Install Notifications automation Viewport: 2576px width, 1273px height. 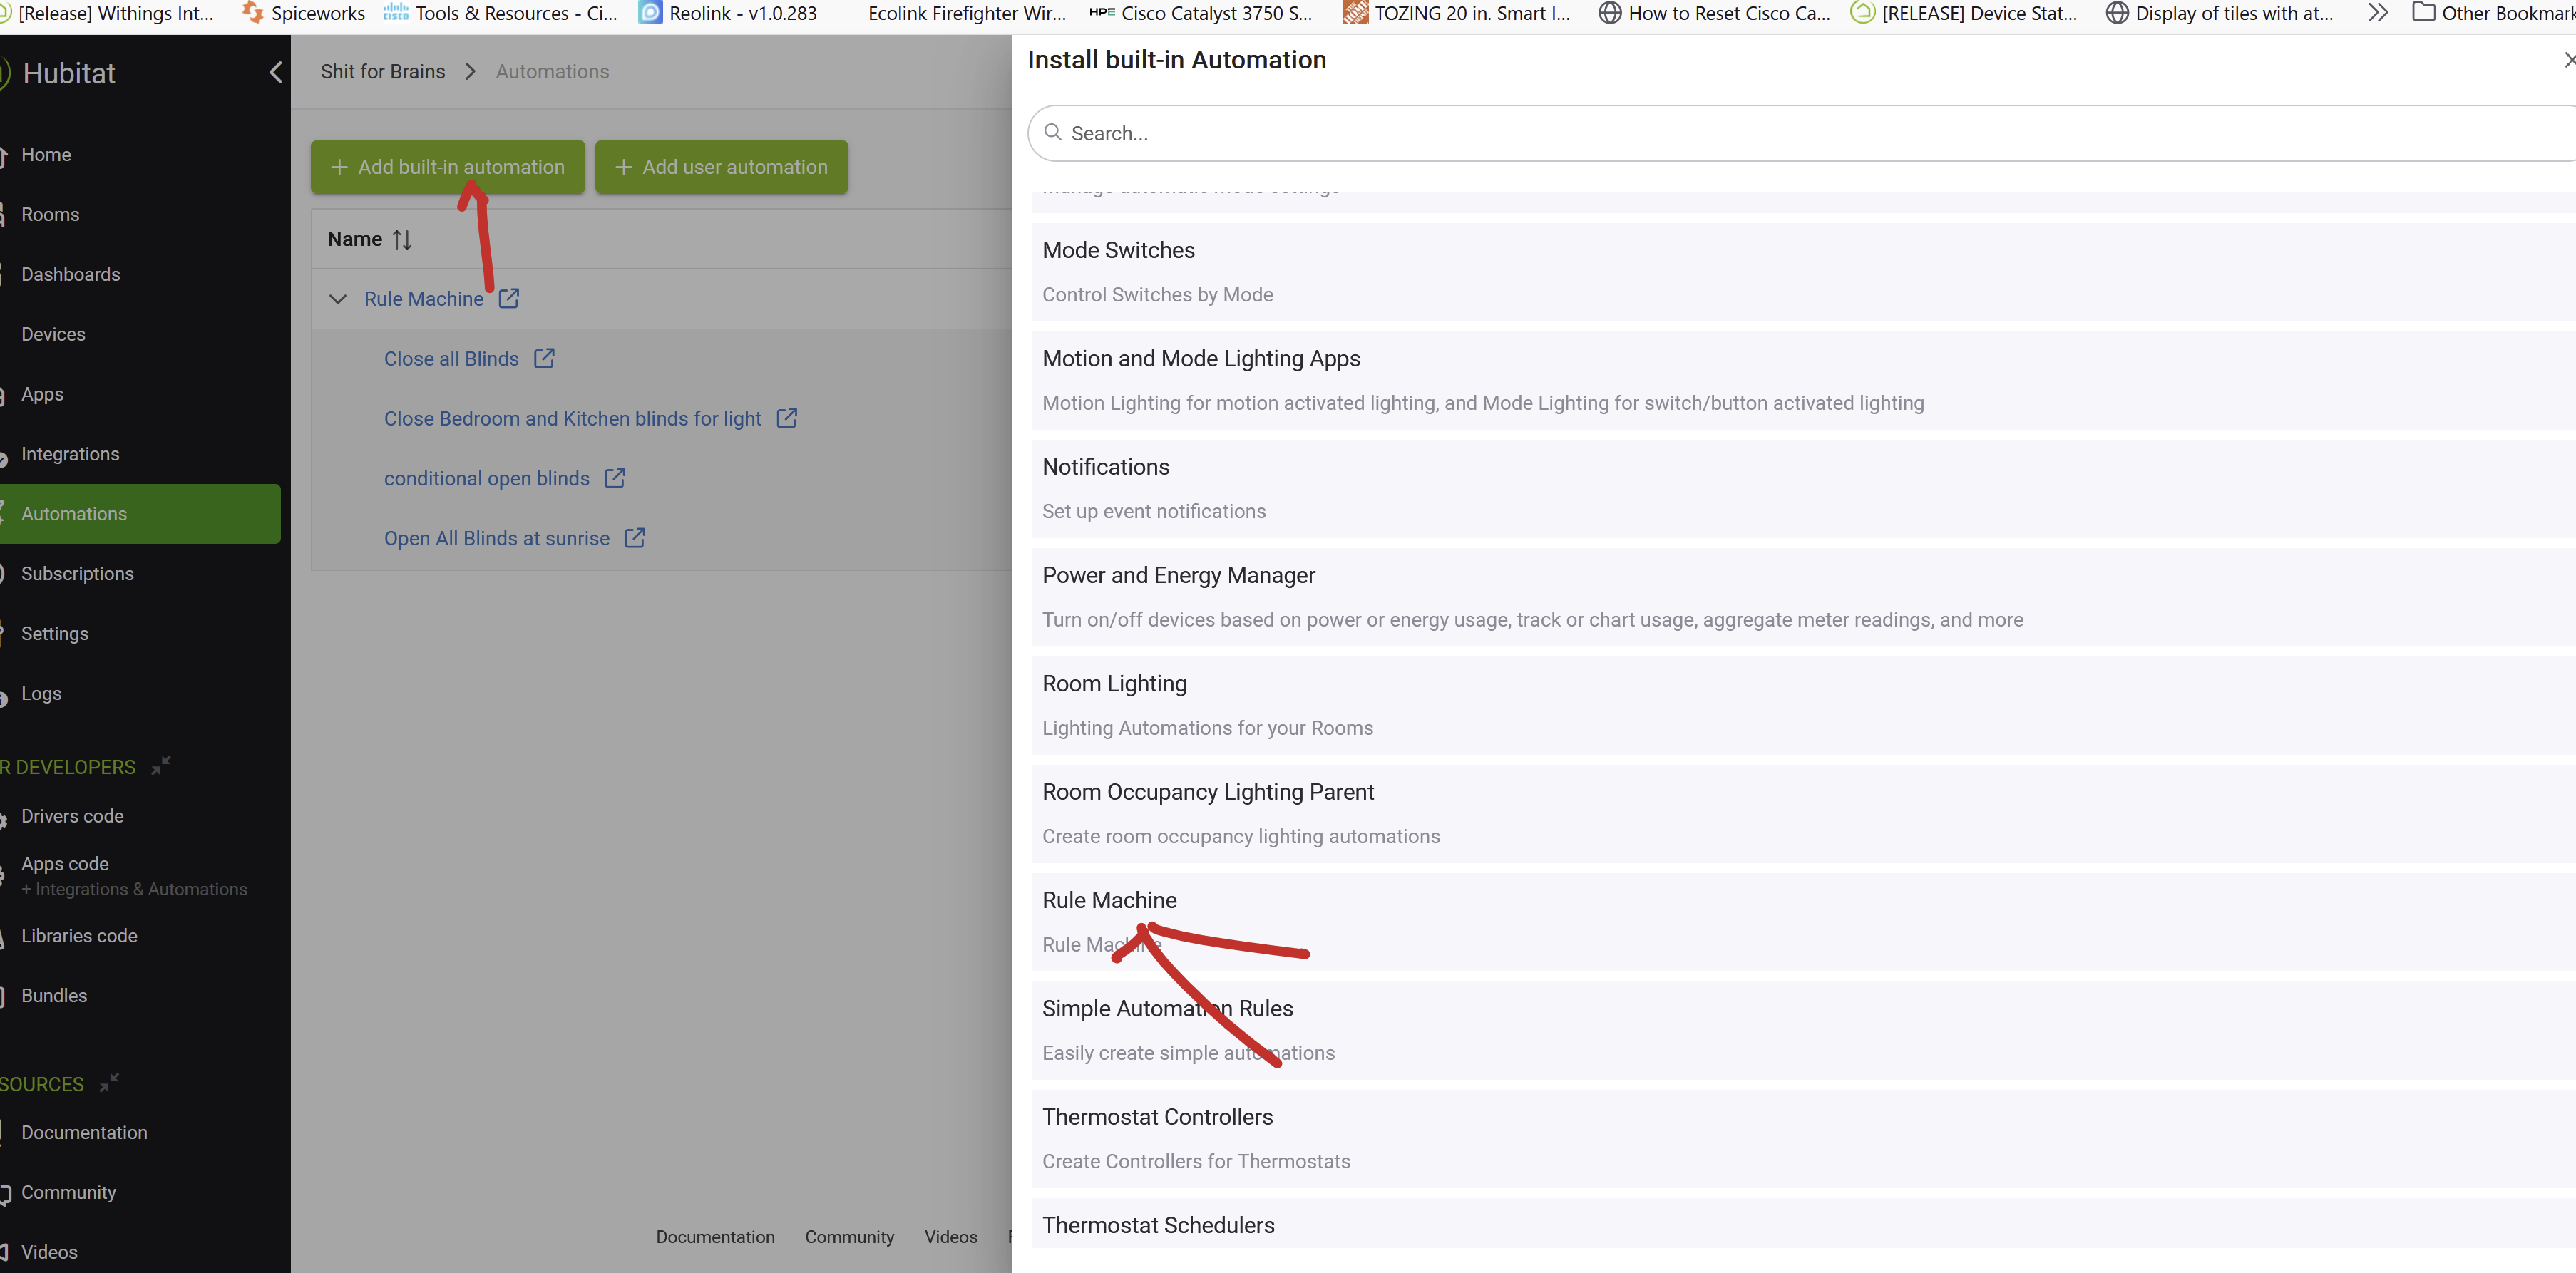(x=1804, y=488)
